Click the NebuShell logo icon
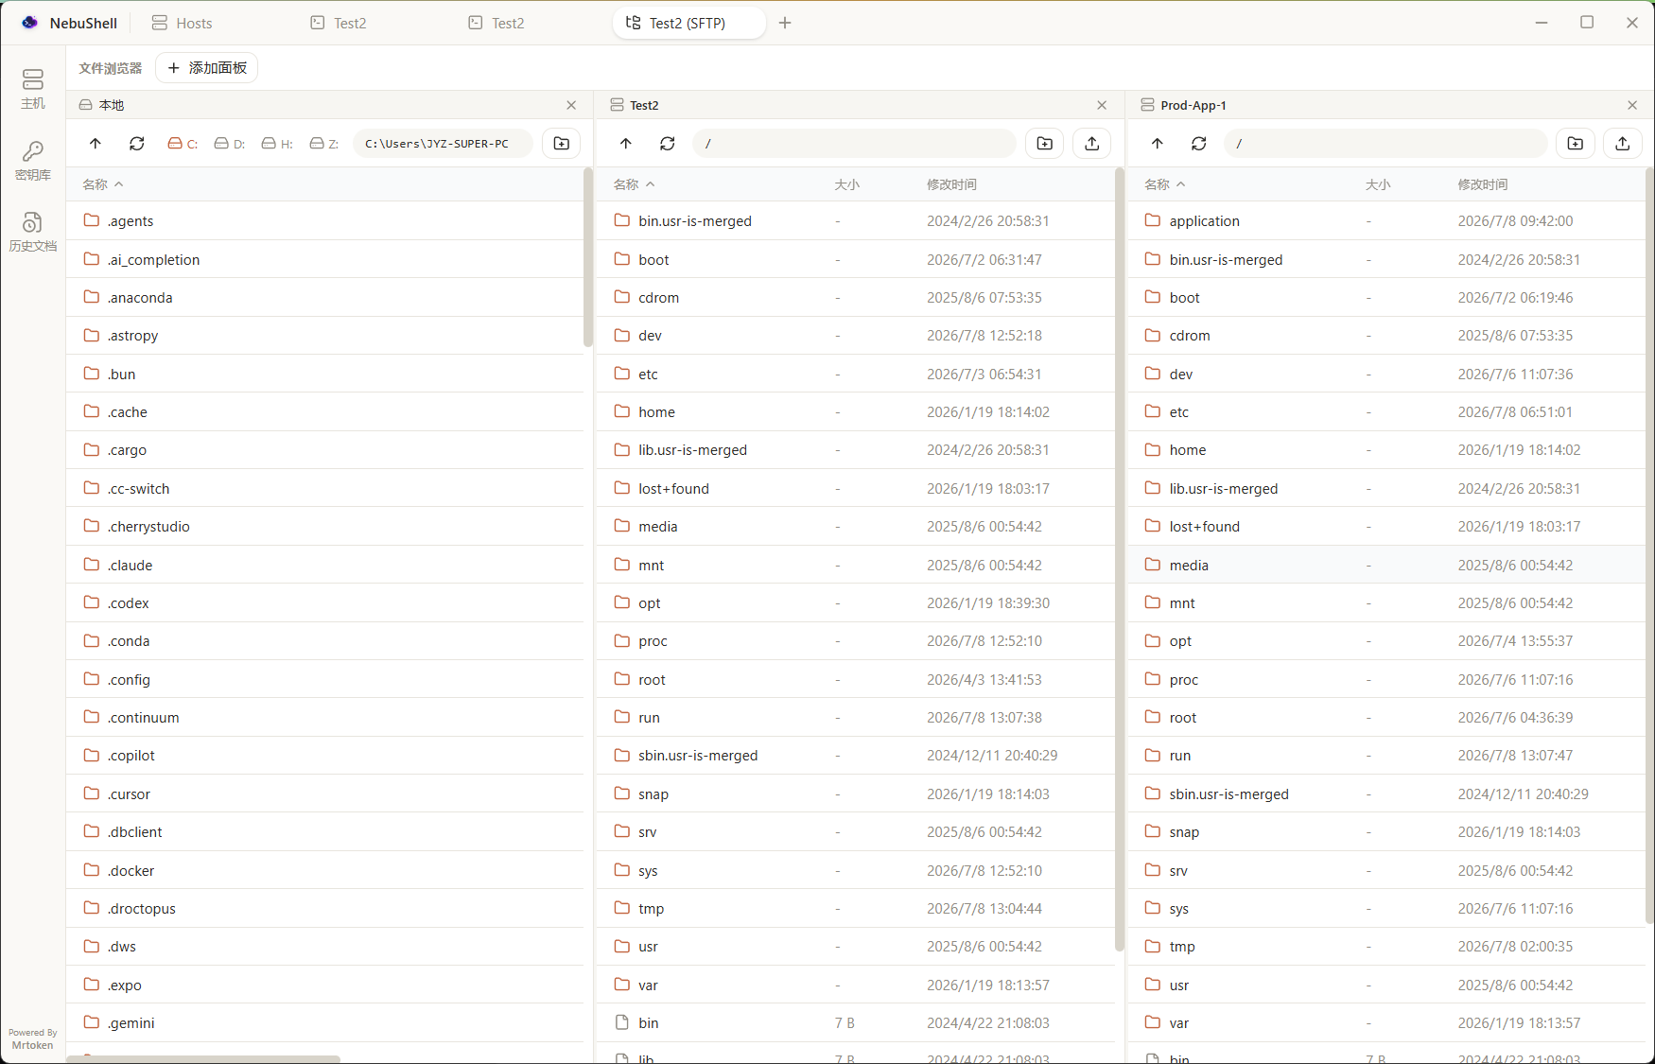Image resolution: width=1655 pixels, height=1064 pixels. coord(30,23)
